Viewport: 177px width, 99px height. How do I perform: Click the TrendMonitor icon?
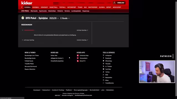pos(103,83)
